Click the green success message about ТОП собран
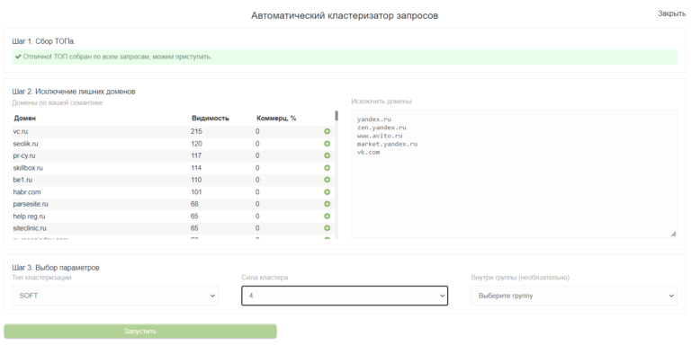Screen dimensions: 691x345 pos(345,57)
